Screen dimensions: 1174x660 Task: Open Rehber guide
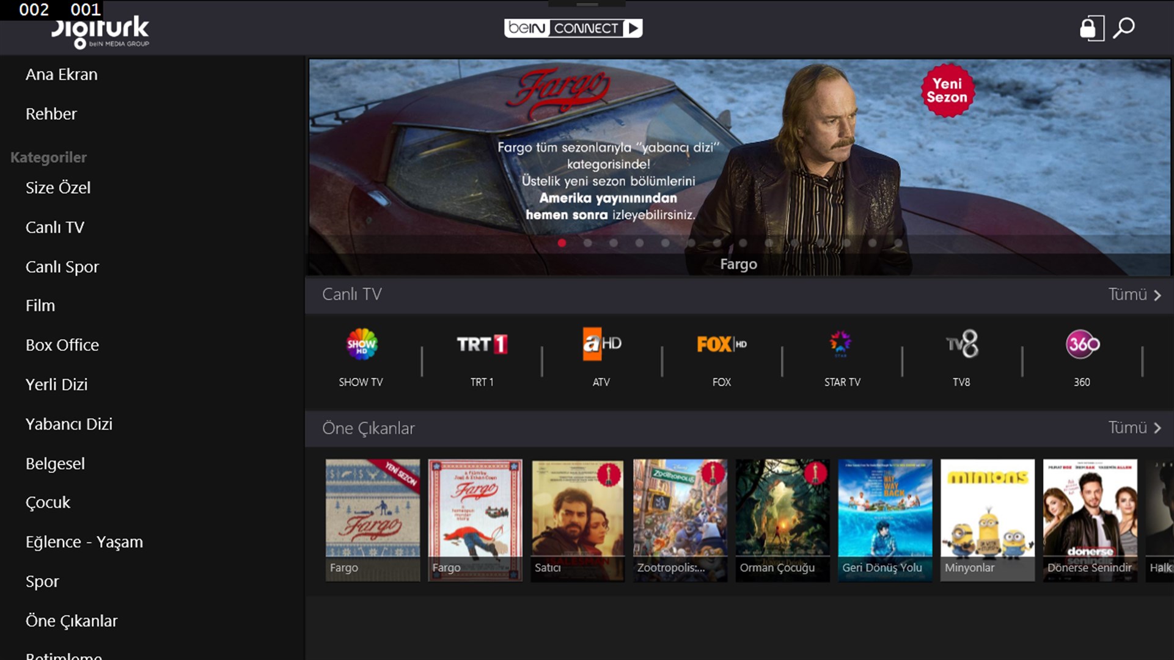[x=51, y=114]
